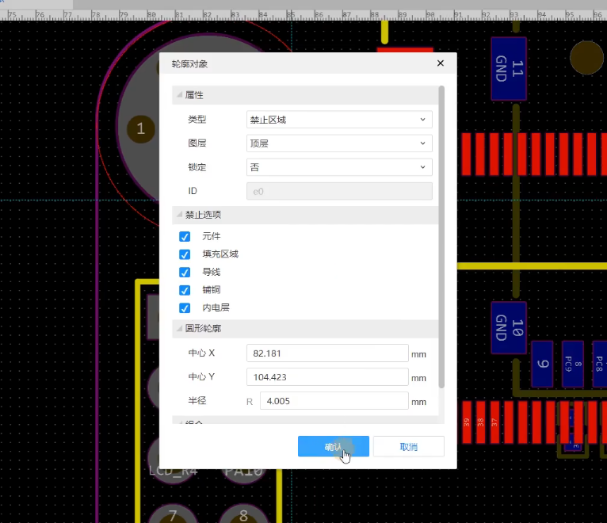Uncheck the 填充区域 checkbox

tap(185, 254)
